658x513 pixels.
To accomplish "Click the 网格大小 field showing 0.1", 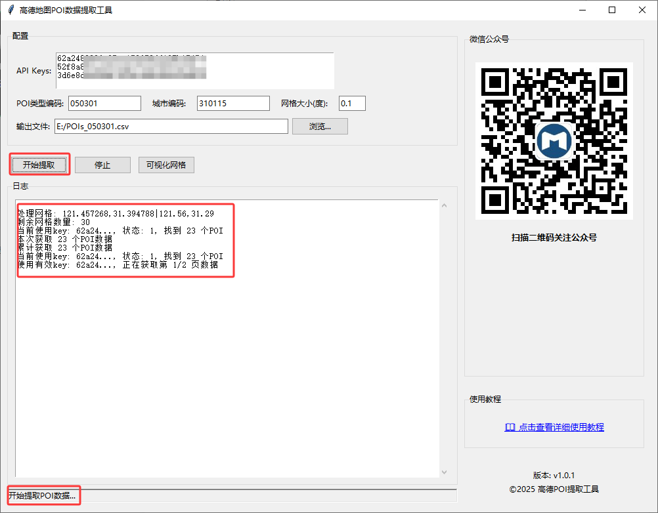I will click(352, 104).
